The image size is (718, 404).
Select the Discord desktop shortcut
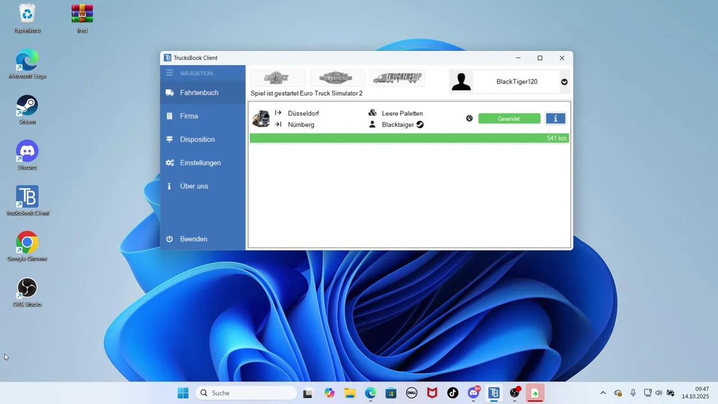(x=27, y=155)
